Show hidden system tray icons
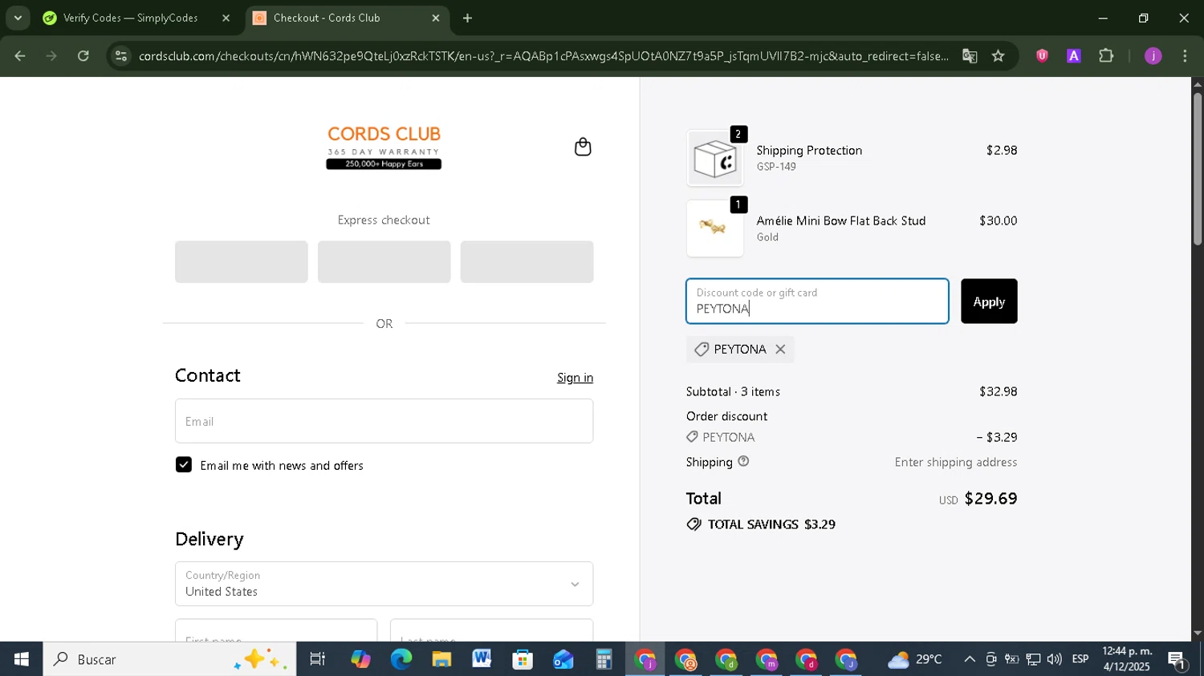 pyautogui.click(x=970, y=659)
